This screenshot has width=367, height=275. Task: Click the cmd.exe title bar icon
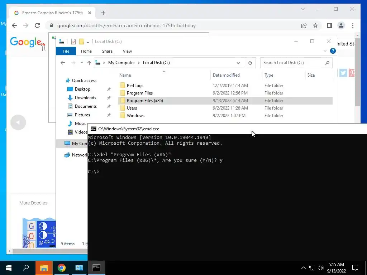pyautogui.click(x=94, y=129)
